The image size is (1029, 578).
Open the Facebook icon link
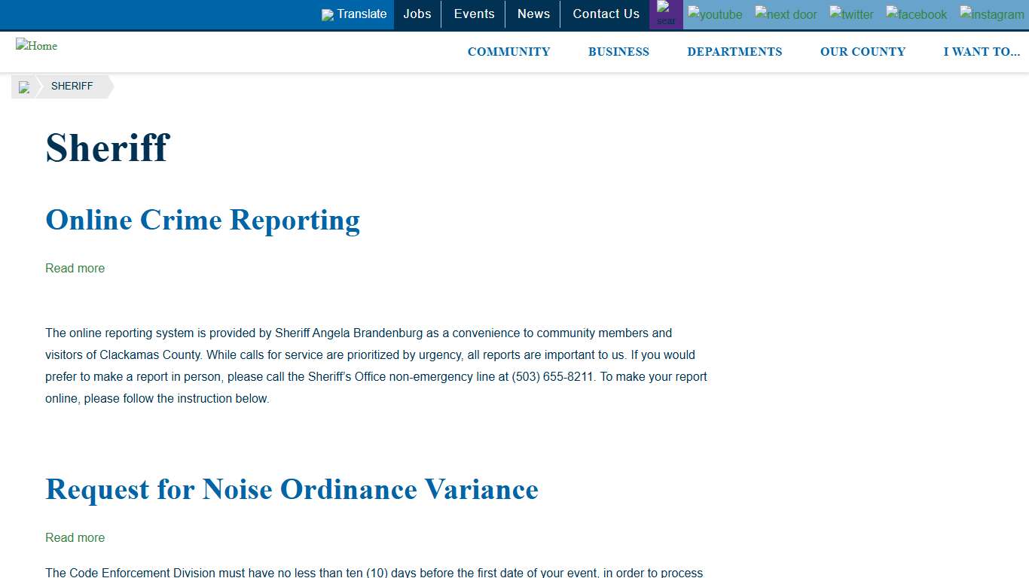[917, 14]
